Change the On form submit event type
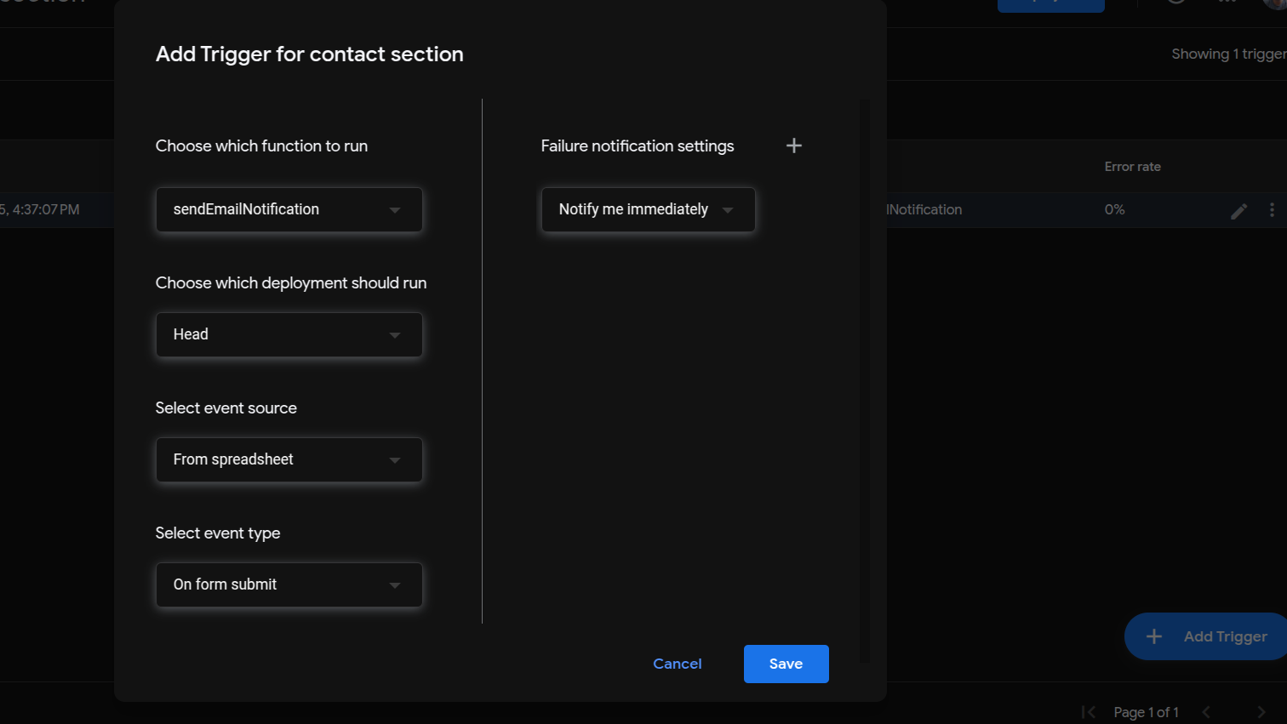 (289, 585)
